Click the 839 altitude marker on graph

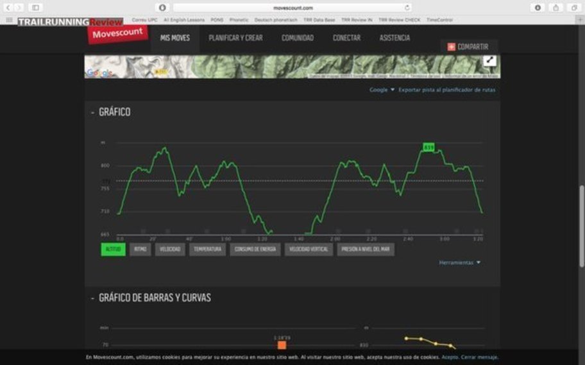coord(428,148)
